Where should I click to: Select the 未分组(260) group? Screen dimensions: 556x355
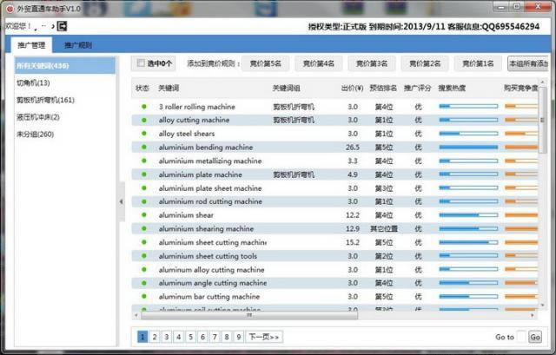coord(35,134)
